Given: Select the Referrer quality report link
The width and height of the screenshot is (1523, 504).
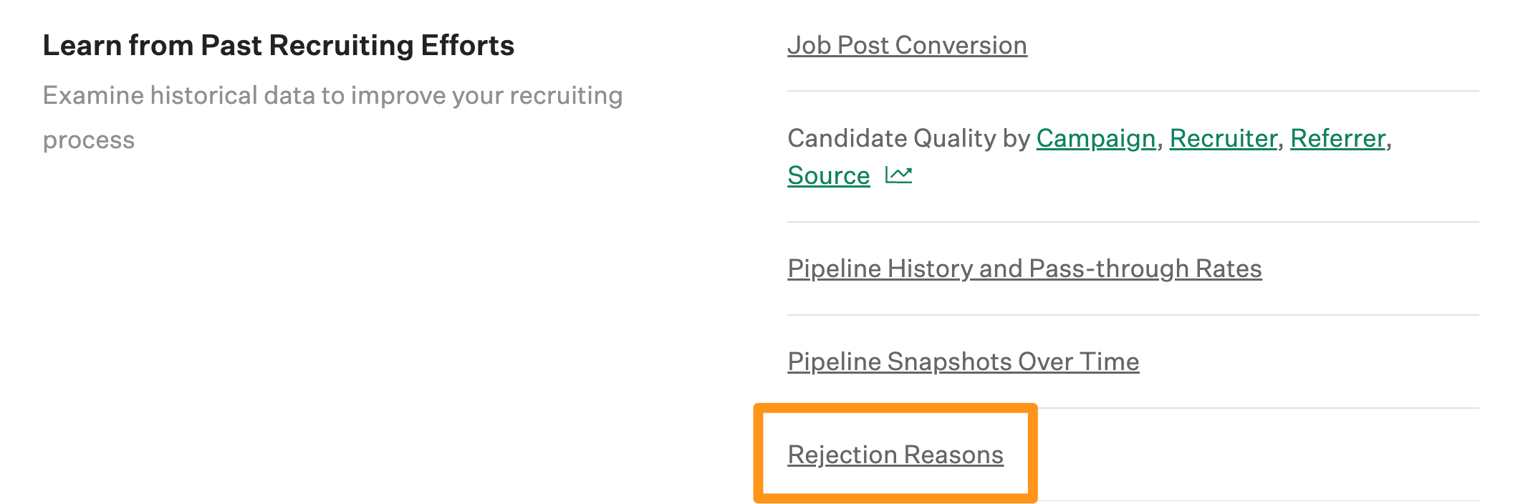Looking at the screenshot, I should point(1337,139).
